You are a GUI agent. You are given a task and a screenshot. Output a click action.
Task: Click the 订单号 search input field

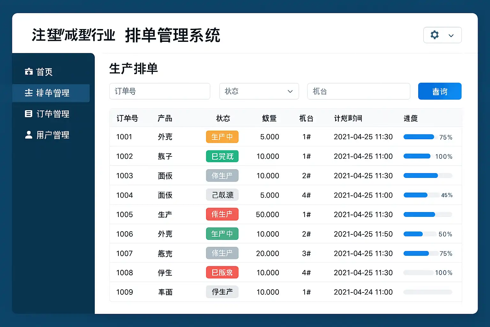coord(160,91)
